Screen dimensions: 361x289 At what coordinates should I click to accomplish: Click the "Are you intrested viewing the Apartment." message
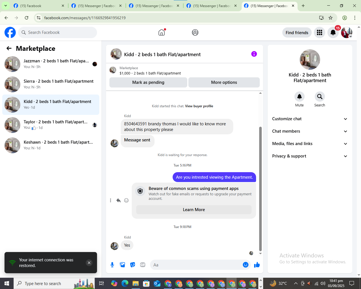pyautogui.click(x=214, y=177)
